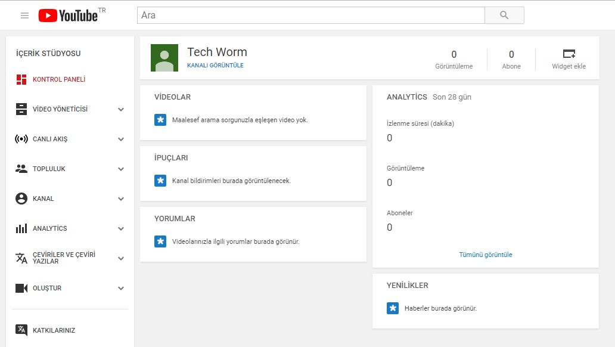
Task: Expand the Topluluk section chevron
Action: [x=121, y=169]
